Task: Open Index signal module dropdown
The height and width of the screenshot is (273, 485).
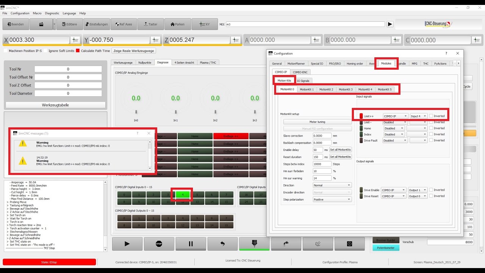Action: coord(394,134)
